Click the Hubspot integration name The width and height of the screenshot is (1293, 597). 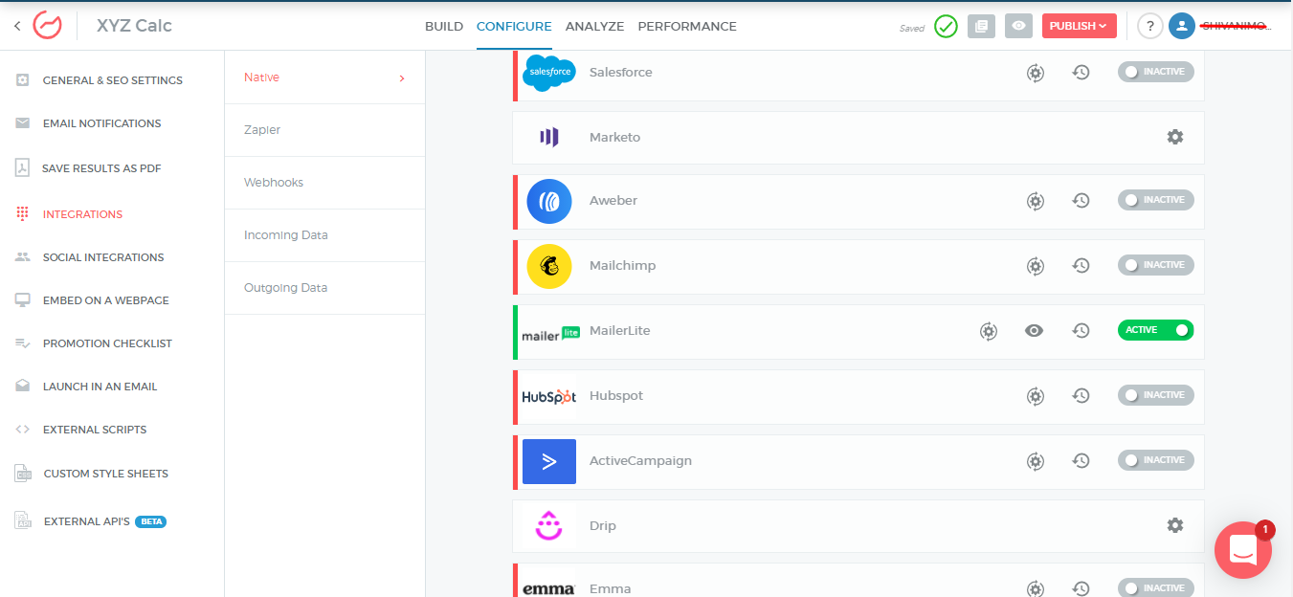pos(616,396)
